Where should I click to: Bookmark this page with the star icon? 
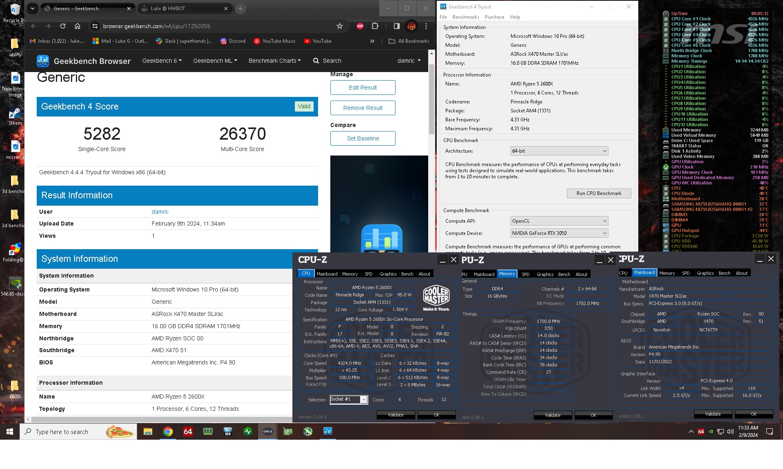[340, 26]
